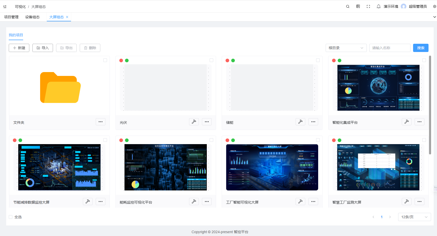Expand the tabs dropdown chevron at right
The width and height of the screenshot is (437, 236).
434,17
